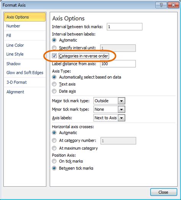
Task: Uncheck Categories in reverse order
Action: 54,56
